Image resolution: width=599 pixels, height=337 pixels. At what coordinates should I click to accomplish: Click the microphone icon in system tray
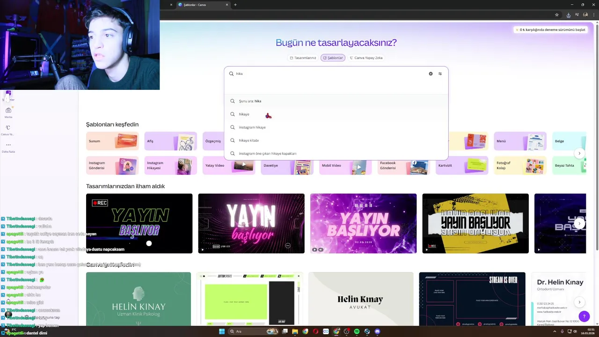[x=562, y=331]
